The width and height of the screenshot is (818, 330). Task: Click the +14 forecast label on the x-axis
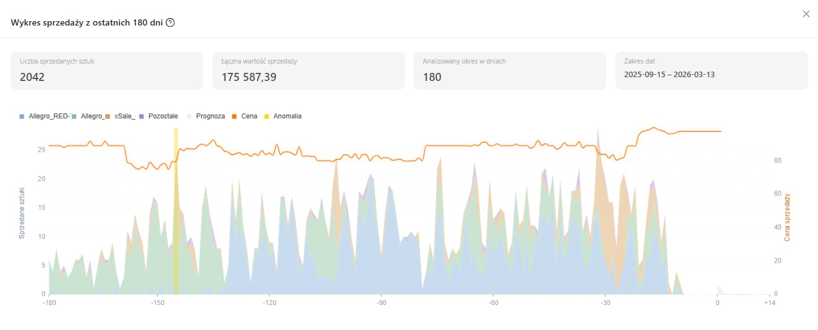(770, 303)
